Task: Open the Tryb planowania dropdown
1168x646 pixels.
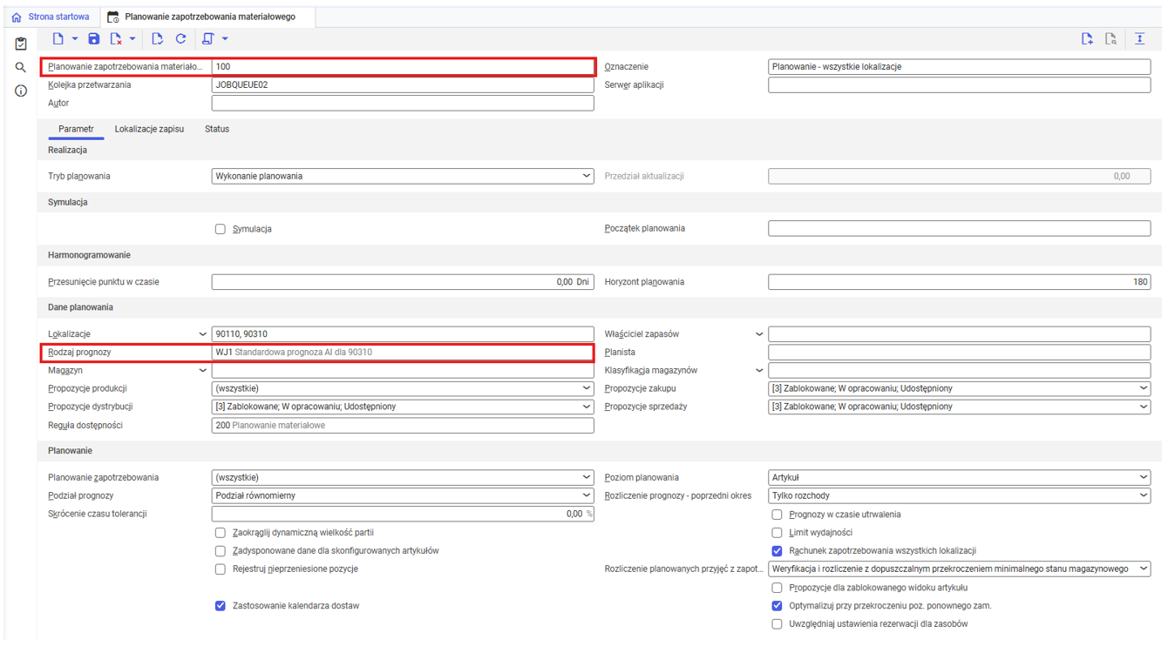Action: (403, 176)
